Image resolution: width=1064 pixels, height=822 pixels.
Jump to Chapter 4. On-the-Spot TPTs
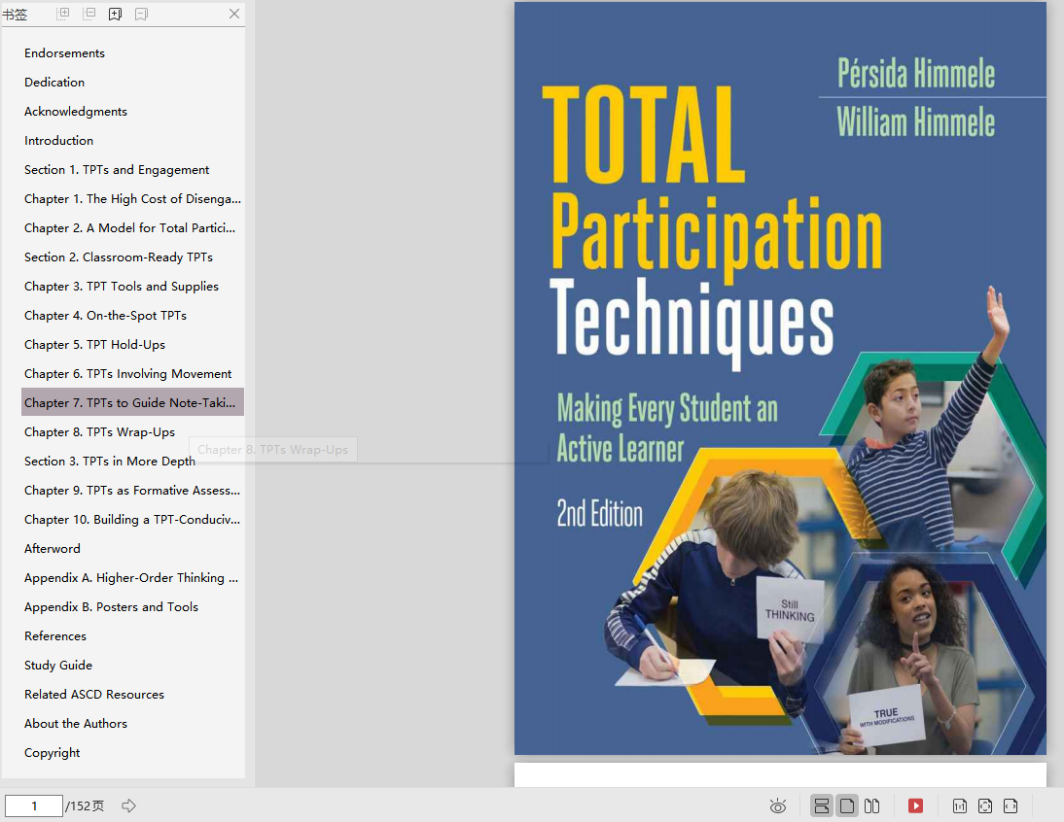[x=105, y=315]
